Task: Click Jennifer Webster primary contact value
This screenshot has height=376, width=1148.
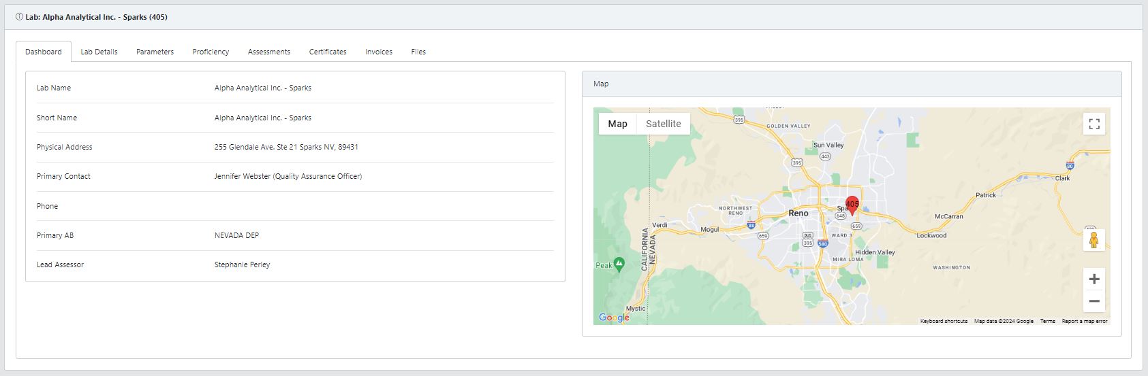Action: pyautogui.click(x=288, y=176)
